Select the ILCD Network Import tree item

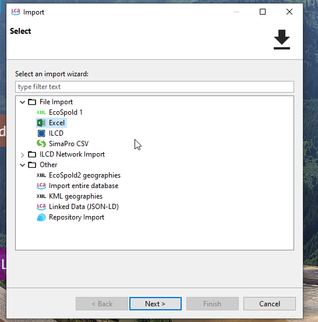click(72, 154)
